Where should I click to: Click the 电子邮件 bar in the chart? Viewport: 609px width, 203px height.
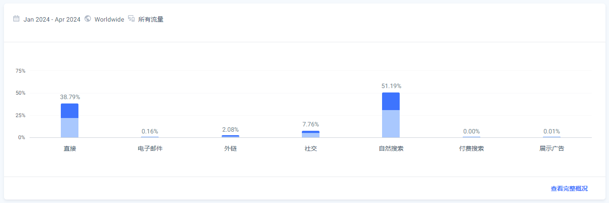coord(150,137)
